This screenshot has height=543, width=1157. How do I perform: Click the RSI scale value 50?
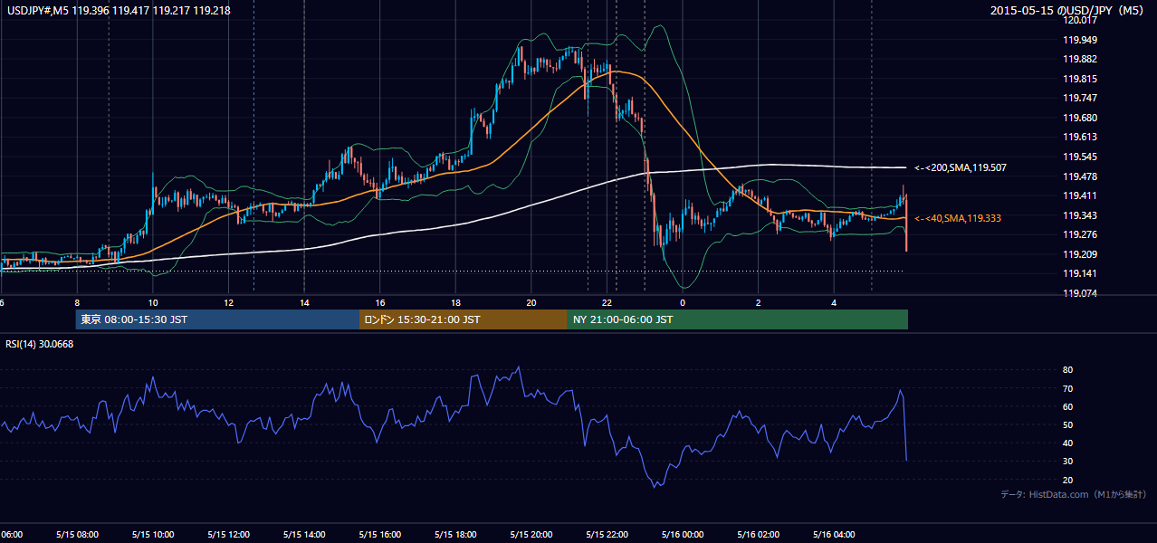[1067, 424]
